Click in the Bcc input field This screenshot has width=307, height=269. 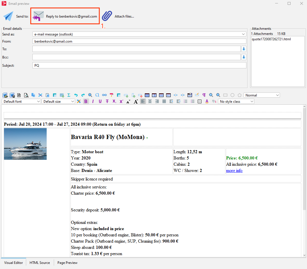(x=137, y=57)
